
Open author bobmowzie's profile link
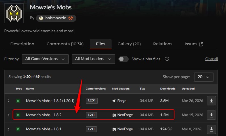point(56,18)
